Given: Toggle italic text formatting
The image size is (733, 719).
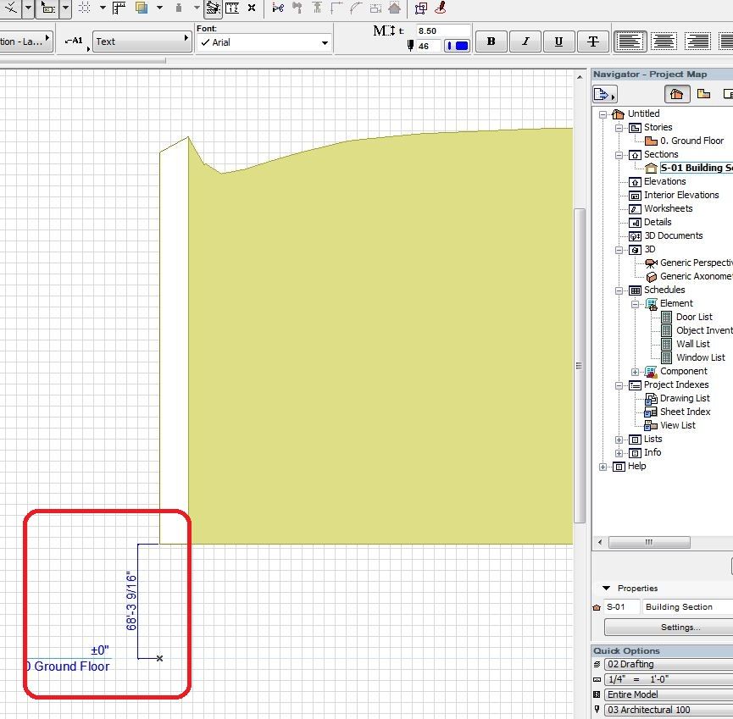Looking at the screenshot, I should pos(525,41).
